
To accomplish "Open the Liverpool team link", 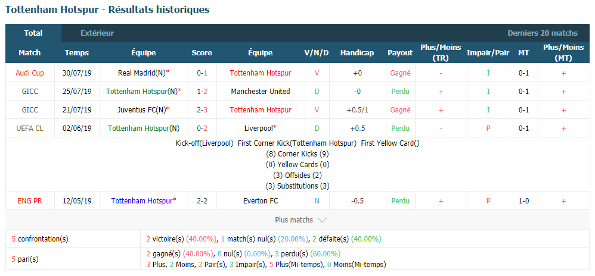I will 259,128.
